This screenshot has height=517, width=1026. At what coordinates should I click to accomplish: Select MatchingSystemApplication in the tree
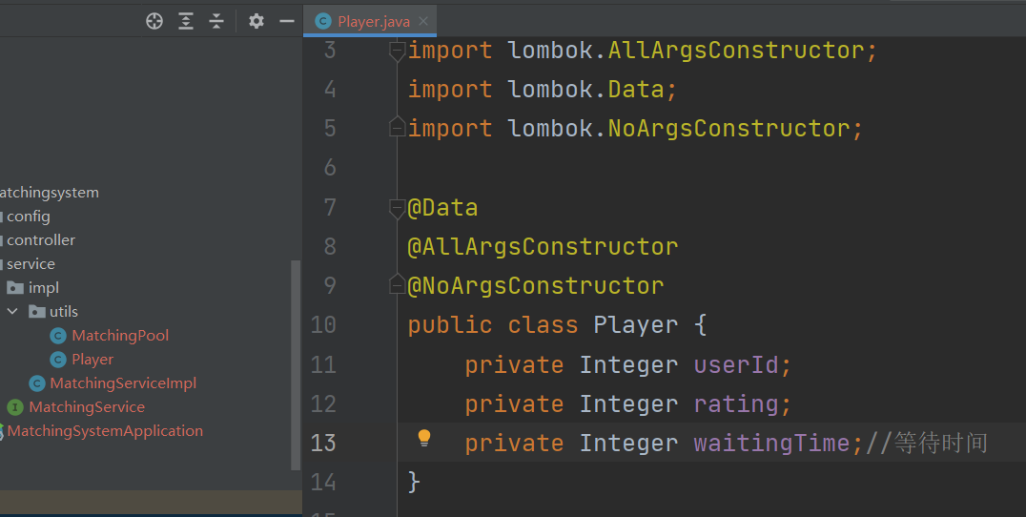105,430
